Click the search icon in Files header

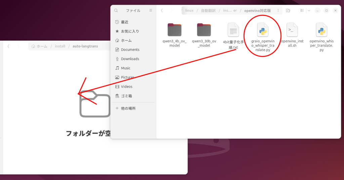tap(116, 11)
